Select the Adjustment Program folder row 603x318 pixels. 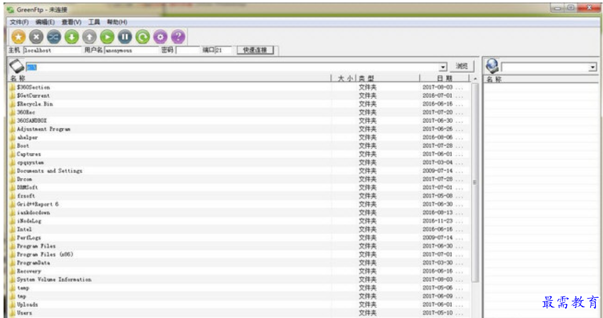tap(239, 129)
